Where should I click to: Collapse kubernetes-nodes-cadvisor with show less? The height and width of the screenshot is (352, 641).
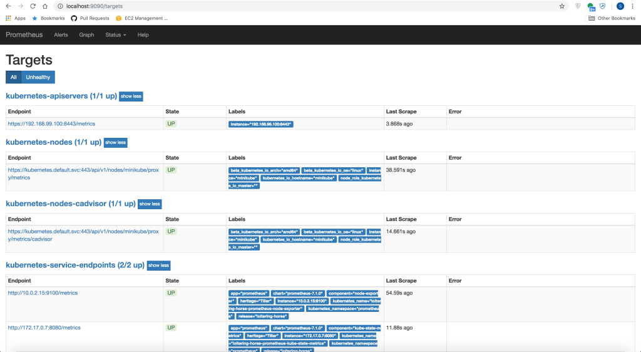(x=150, y=204)
